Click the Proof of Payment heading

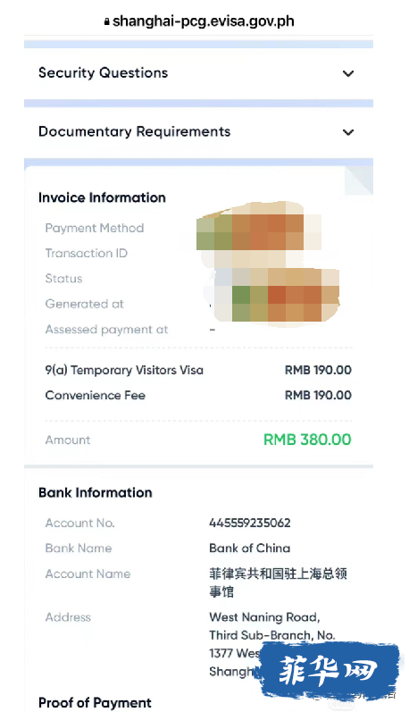[95, 702]
